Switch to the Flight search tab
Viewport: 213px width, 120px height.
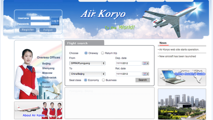click(x=84, y=43)
